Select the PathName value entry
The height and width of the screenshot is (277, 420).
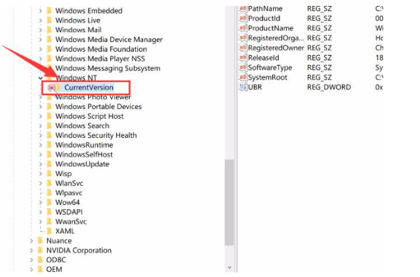[265, 9]
